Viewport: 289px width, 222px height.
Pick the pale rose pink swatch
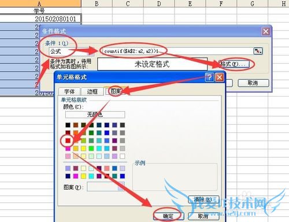(x=68, y=156)
